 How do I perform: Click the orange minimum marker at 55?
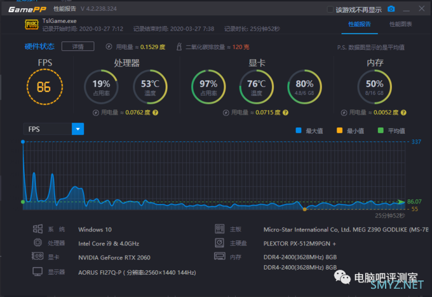pyautogui.click(x=304, y=209)
